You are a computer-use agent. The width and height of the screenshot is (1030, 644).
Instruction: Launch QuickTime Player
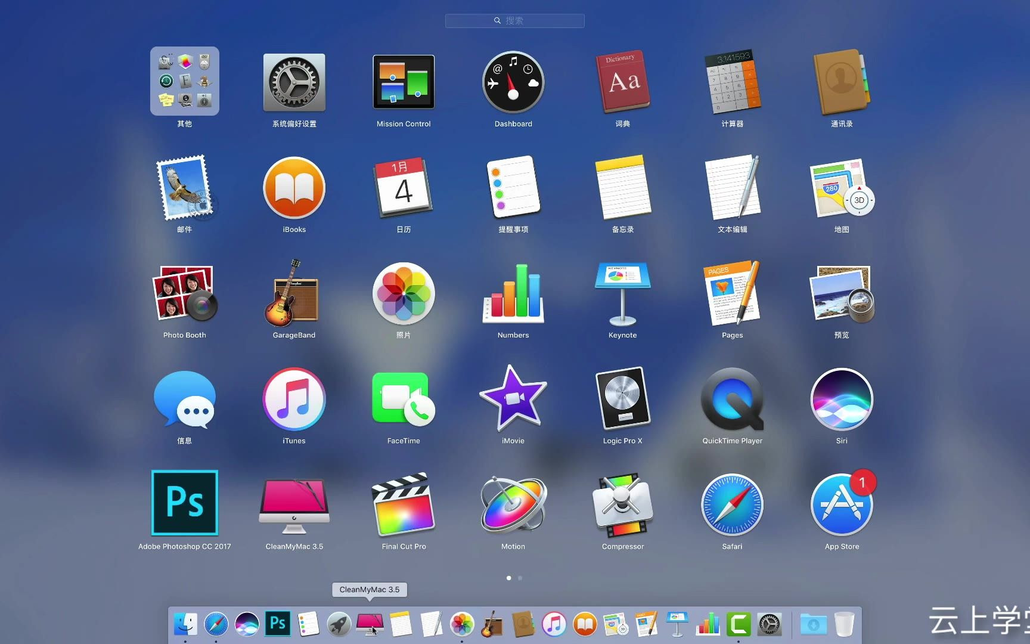tap(732, 400)
